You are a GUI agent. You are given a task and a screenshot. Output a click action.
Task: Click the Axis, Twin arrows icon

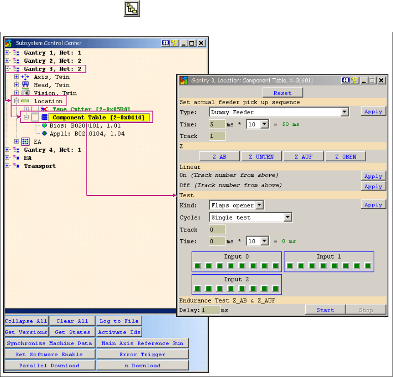pyautogui.click(x=26, y=77)
